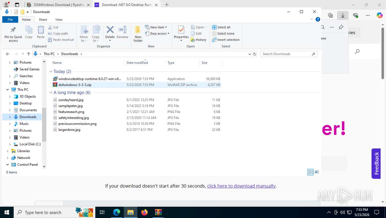The height and width of the screenshot is (218, 386).
Task: Open Edge downloads toolbar icon
Action: tap(343, 16)
